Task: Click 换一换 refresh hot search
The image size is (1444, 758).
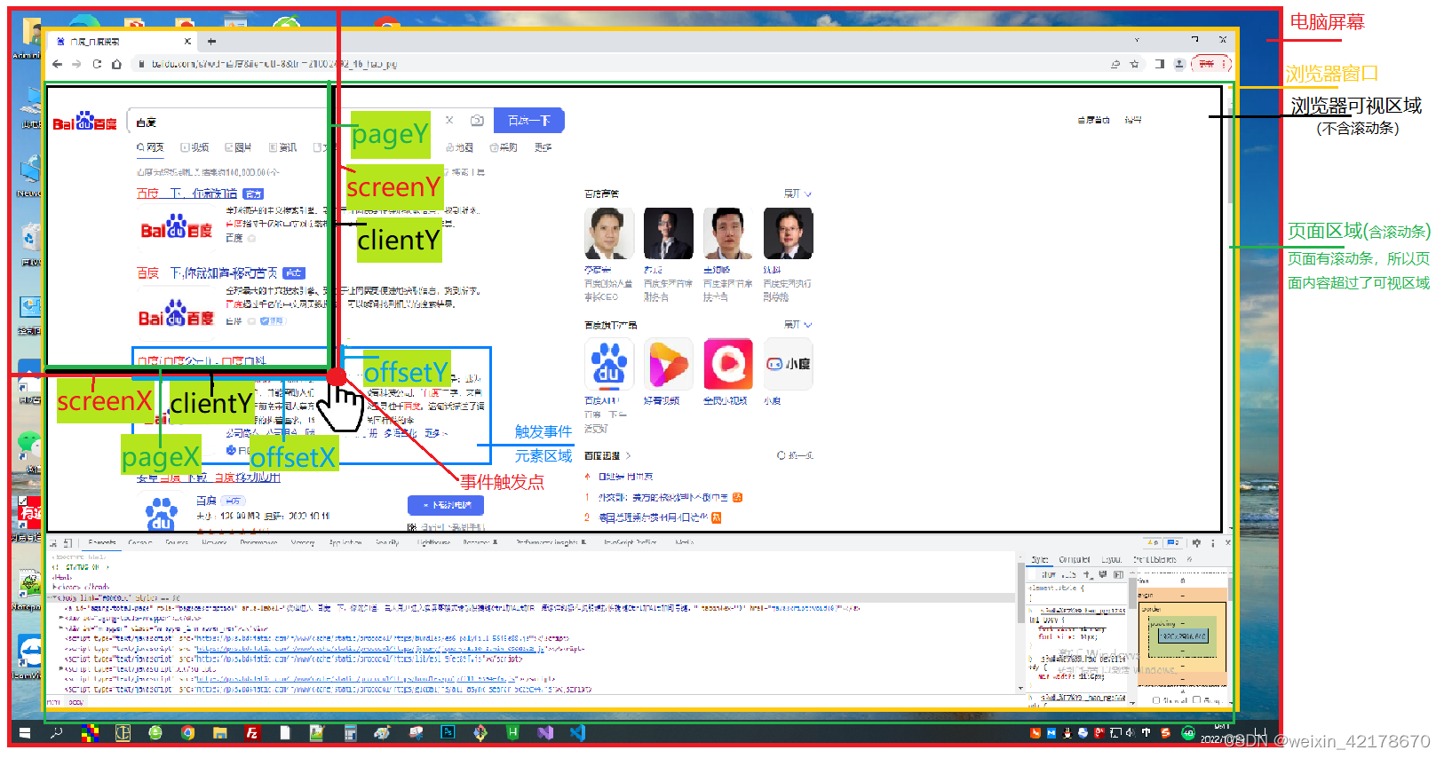Action: click(795, 455)
